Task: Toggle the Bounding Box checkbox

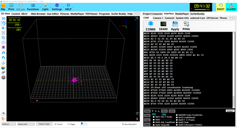Action: coord(123,124)
